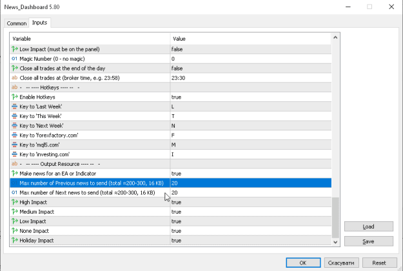Click enum icon beside Key to 'investing.com'
403x271 pixels.
click(15, 154)
